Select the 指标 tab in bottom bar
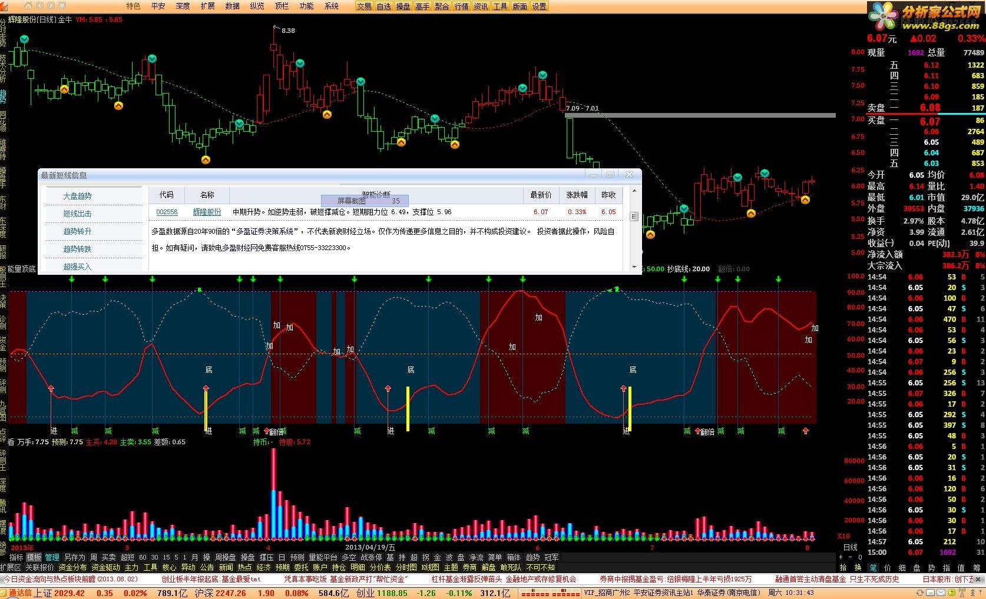 point(16,557)
